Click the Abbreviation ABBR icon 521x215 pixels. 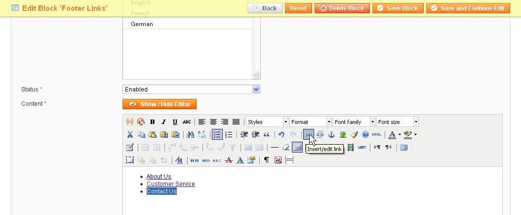point(206,160)
